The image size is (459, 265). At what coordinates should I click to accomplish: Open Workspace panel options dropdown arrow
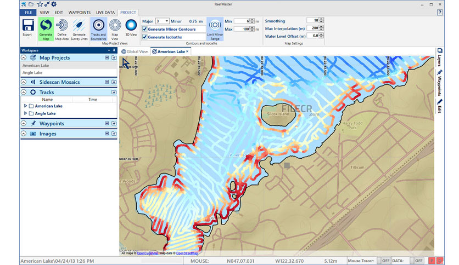coord(109,50)
